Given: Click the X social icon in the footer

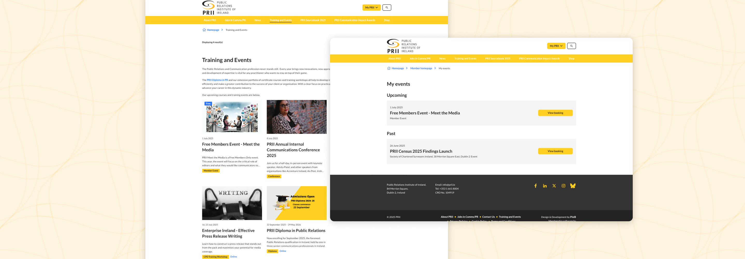Looking at the screenshot, I should (x=554, y=186).
